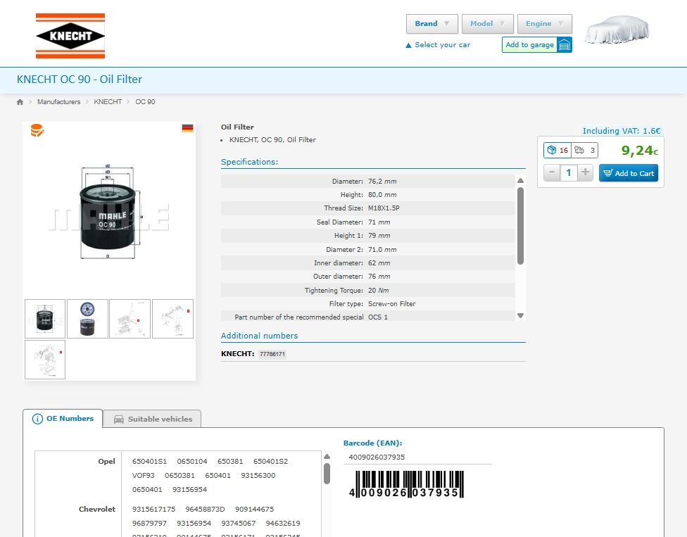Open the Engine dropdown
The image size is (687, 537).
[544, 24]
